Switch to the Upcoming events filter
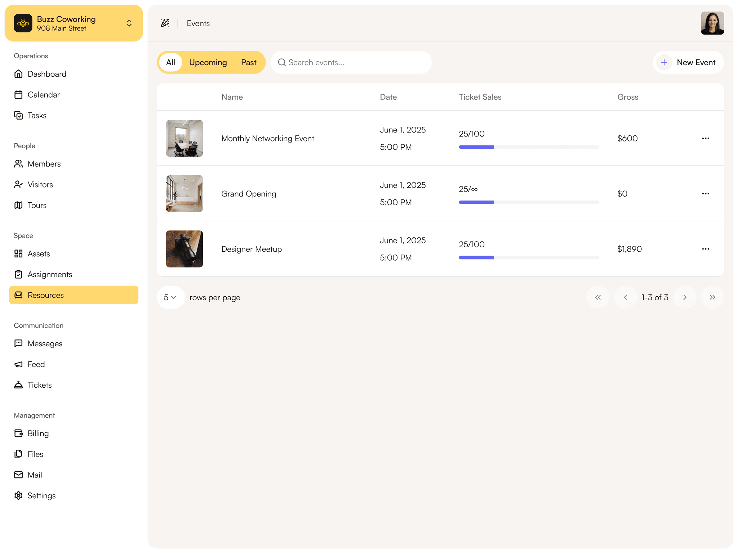Screen dimensions: 738x553 (208, 63)
